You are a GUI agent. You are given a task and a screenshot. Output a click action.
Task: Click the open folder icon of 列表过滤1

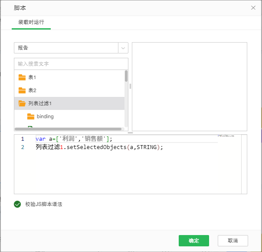point(22,103)
